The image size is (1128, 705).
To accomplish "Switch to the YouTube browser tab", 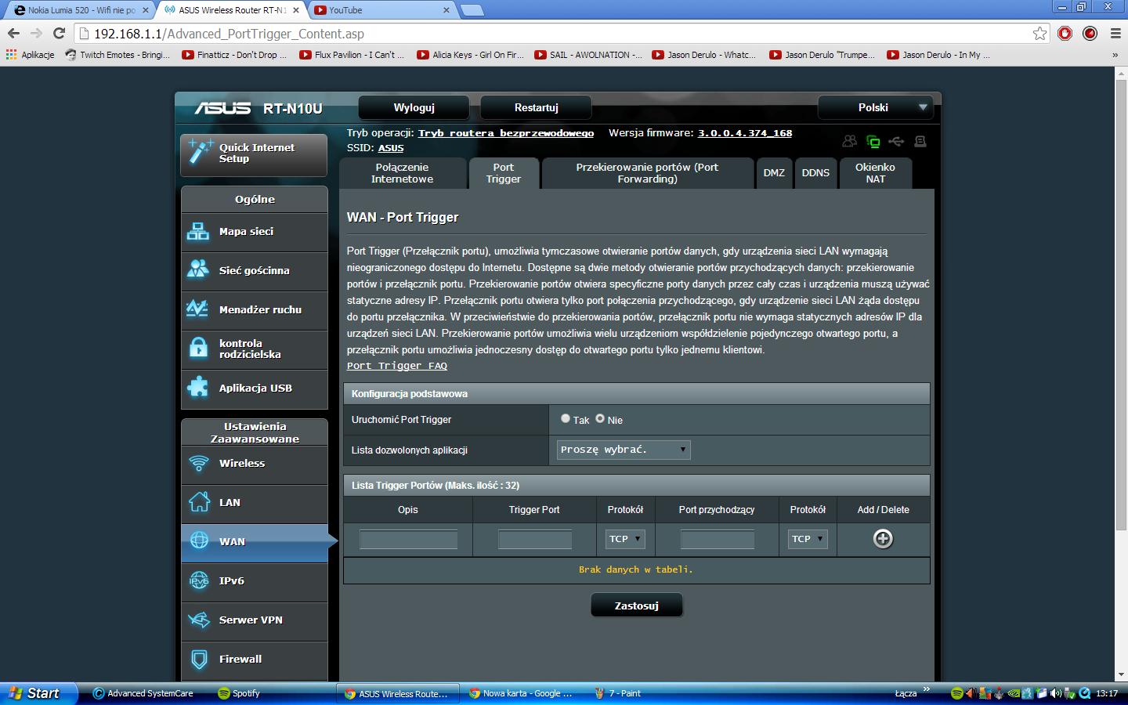I will [380, 10].
